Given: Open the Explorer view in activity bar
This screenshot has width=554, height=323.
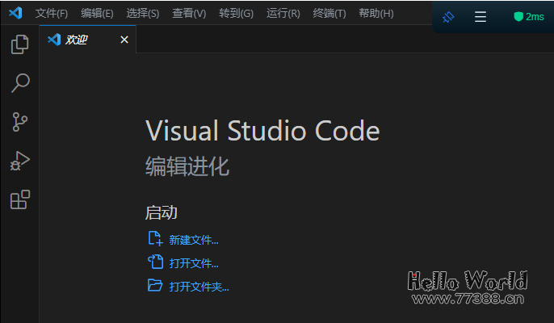Looking at the screenshot, I should click(19, 44).
